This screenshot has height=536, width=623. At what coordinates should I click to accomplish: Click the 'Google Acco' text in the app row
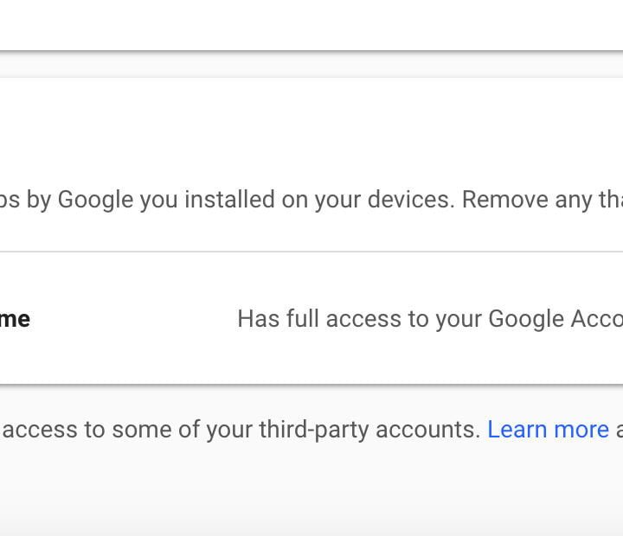555,319
